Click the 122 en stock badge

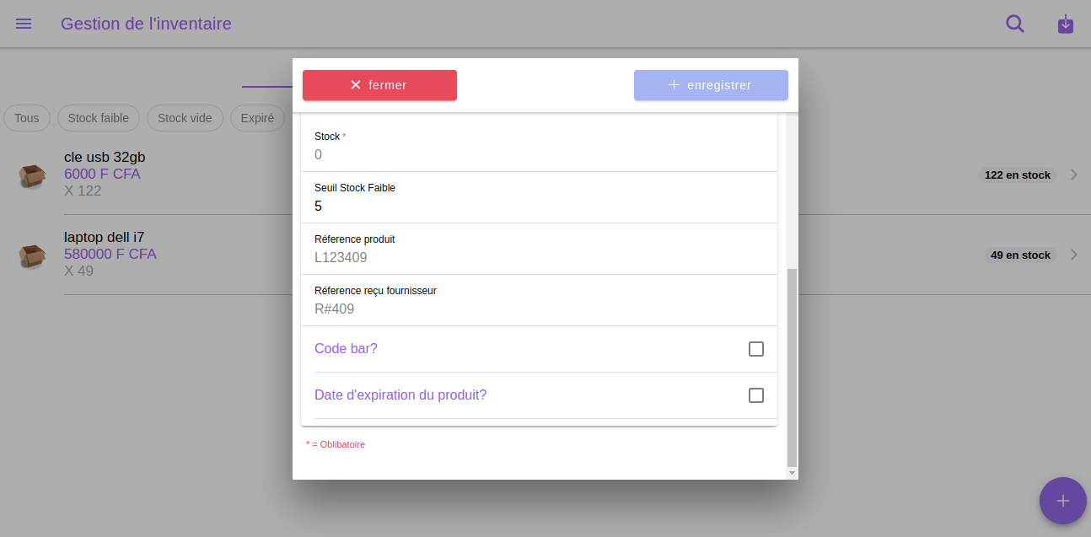click(x=1018, y=175)
